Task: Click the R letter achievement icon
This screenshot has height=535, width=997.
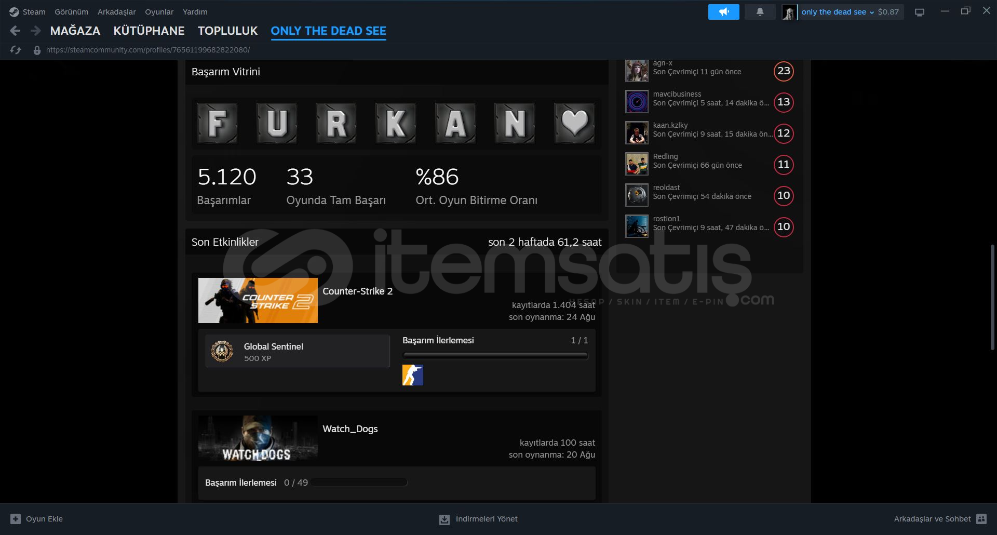Action: click(x=336, y=123)
